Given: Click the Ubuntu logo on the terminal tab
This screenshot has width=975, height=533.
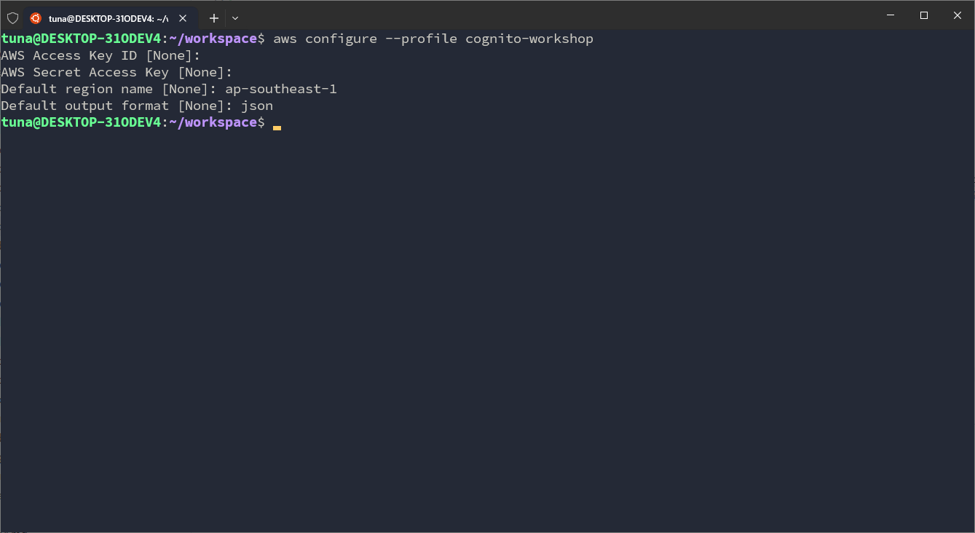Looking at the screenshot, I should click(x=36, y=18).
